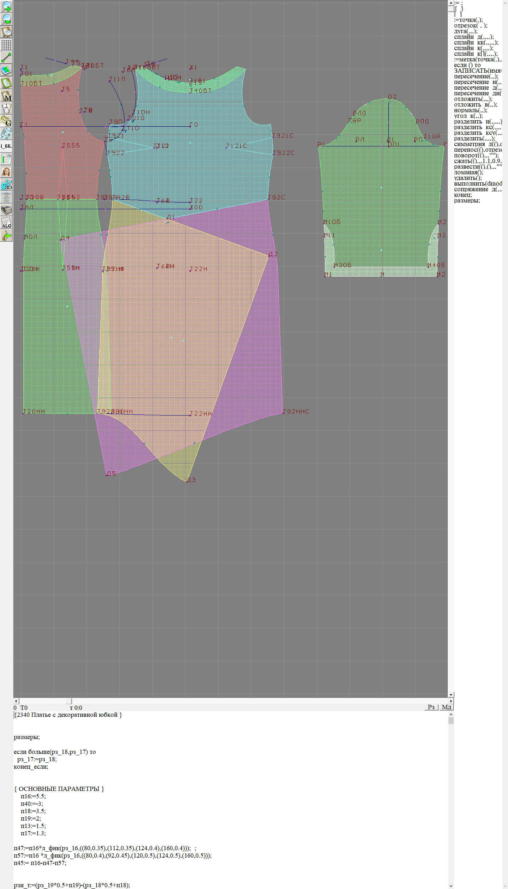Open the green table spreadsheet icon
The image size is (508, 889).
pos(6,159)
